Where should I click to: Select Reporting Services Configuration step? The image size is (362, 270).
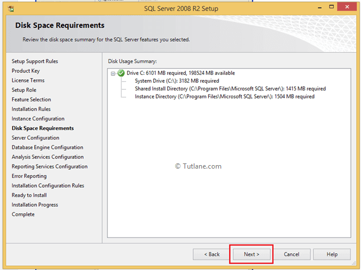click(x=50, y=166)
